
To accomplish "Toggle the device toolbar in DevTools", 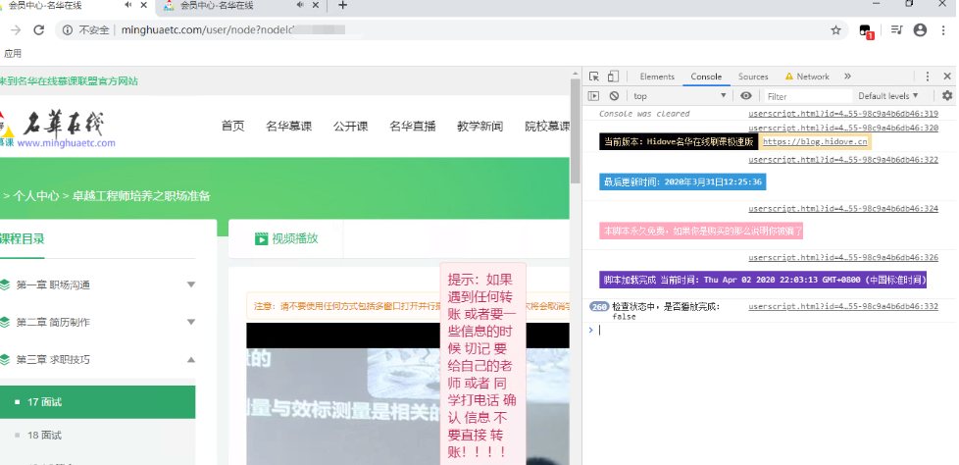I will pos(613,77).
